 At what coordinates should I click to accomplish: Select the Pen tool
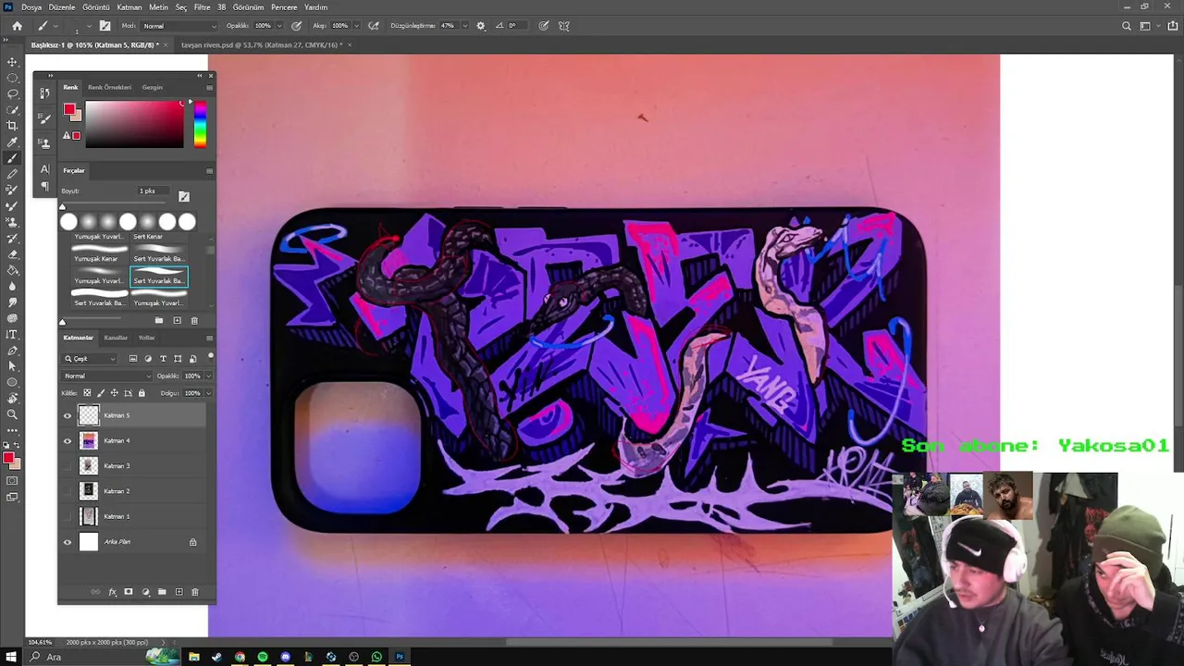[x=12, y=351]
